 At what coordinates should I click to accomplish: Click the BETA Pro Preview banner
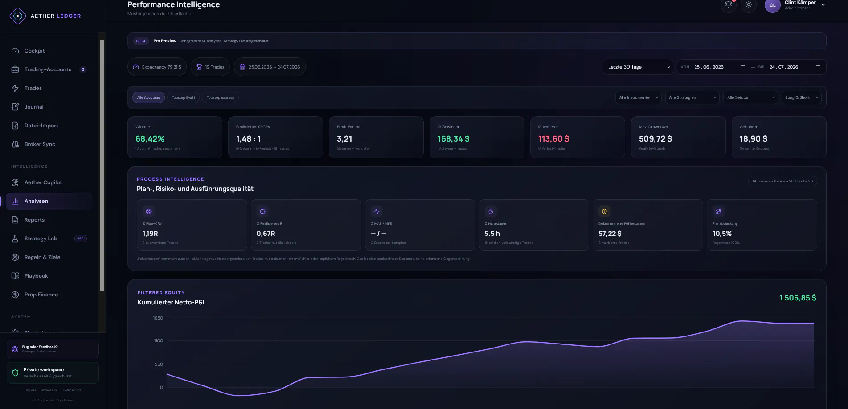(x=477, y=41)
